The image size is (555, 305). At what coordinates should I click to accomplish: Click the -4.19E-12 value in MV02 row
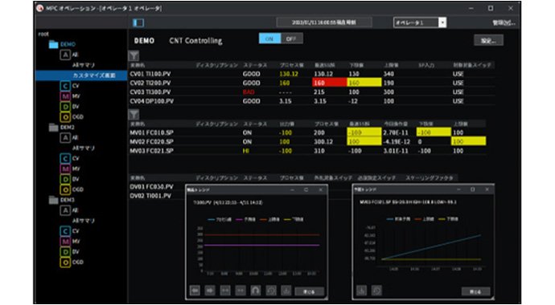(x=397, y=142)
